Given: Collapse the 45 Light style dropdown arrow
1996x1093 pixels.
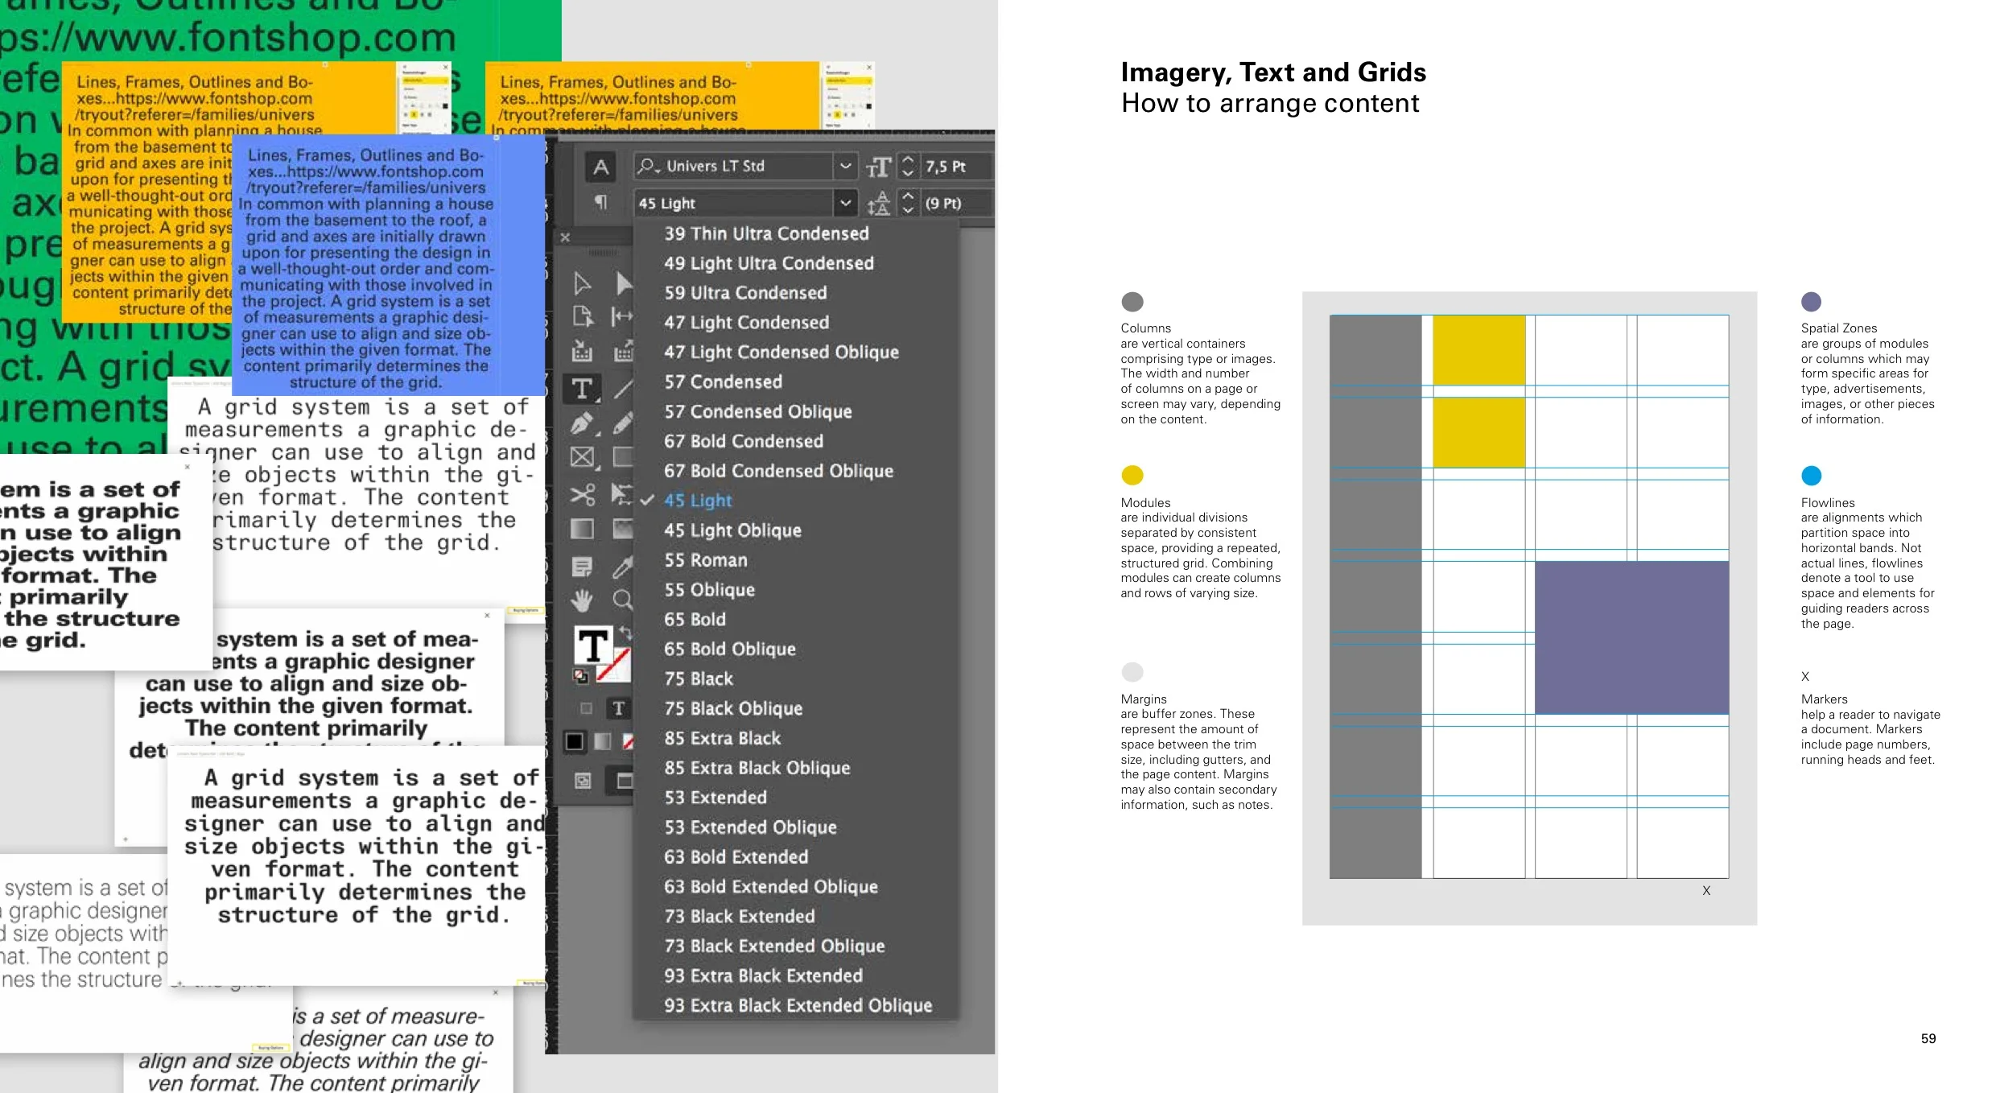Looking at the screenshot, I should 845,203.
